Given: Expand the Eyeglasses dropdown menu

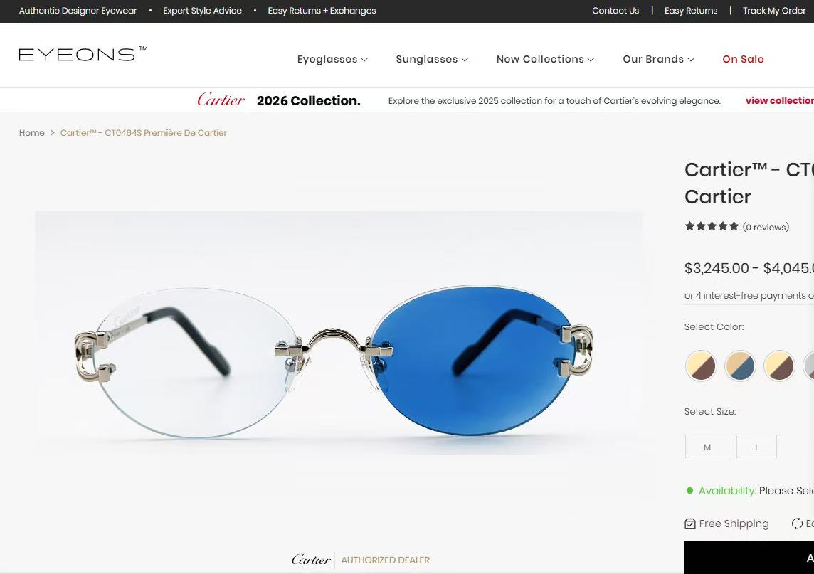Looking at the screenshot, I should pos(332,59).
